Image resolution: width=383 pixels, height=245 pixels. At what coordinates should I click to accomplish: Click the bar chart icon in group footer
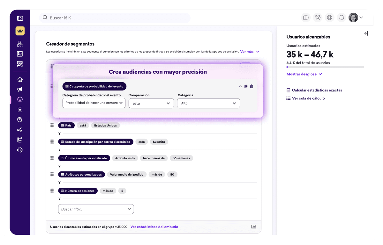click(x=253, y=227)
